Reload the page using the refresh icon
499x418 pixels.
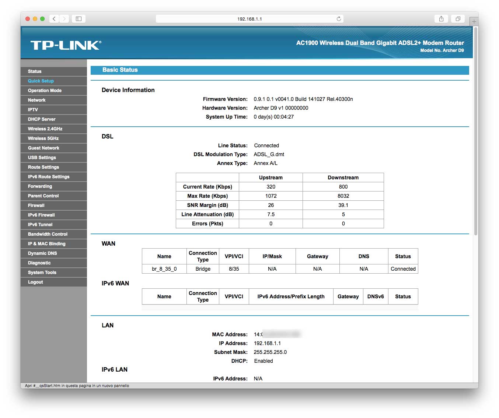(x=339, y=19)
